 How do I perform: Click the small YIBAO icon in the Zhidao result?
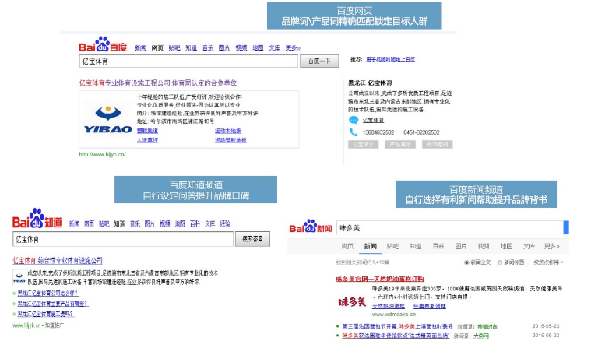[x=19, y=275]
